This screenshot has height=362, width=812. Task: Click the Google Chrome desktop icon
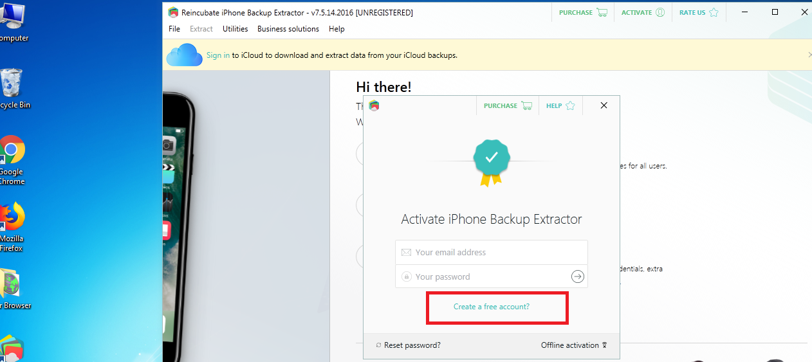coord(12,160)
